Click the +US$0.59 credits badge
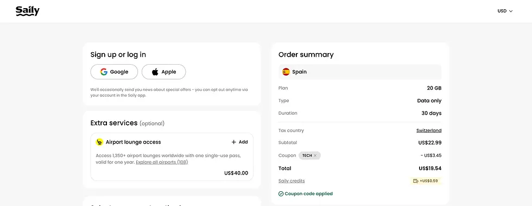 tap(426, 181)
